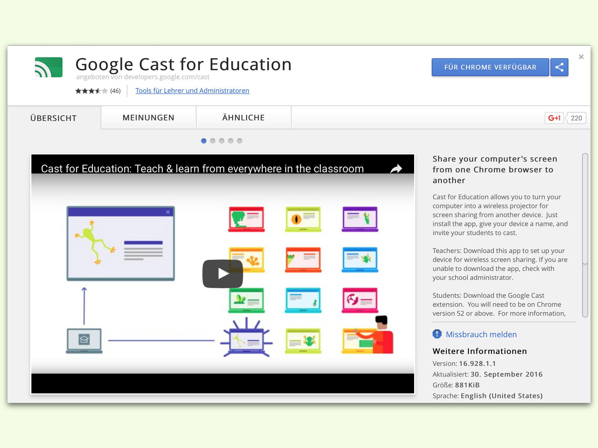Select the fourth carousel dot
The width and height of the screenshot is (598, 448).
tap(231, 141)
